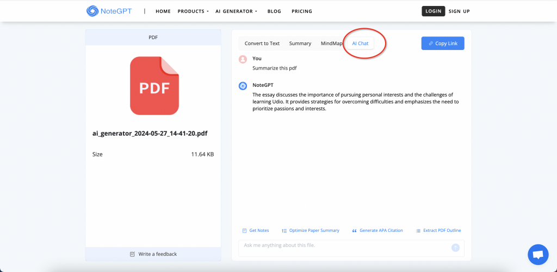
Task: Click the Get Notes quick action
Action: pyautogui.click(x=255, y=231)
